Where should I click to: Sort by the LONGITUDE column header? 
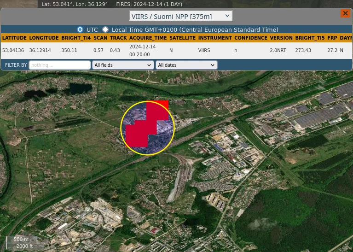click(x=44, y=38)
